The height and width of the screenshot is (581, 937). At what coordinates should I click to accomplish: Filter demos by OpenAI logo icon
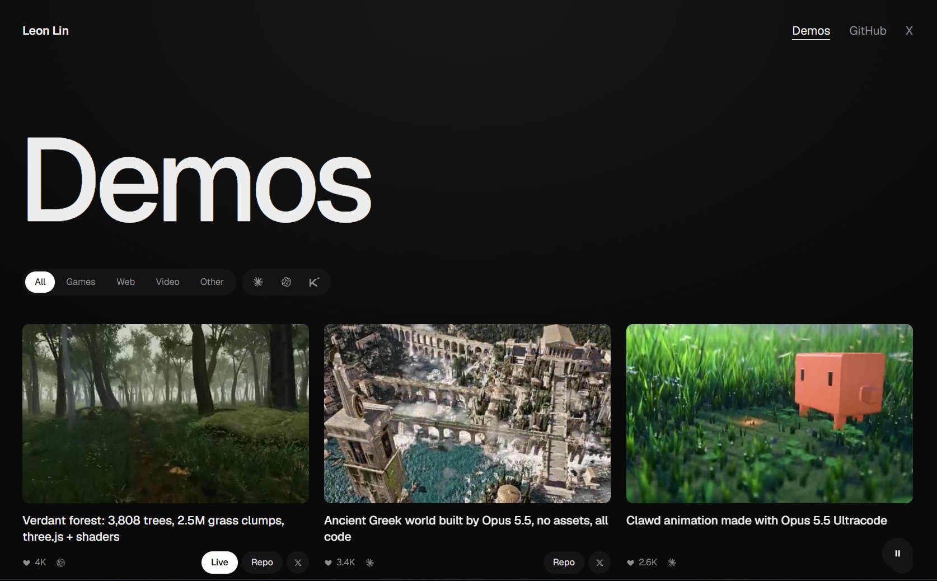tap(286, 282)
